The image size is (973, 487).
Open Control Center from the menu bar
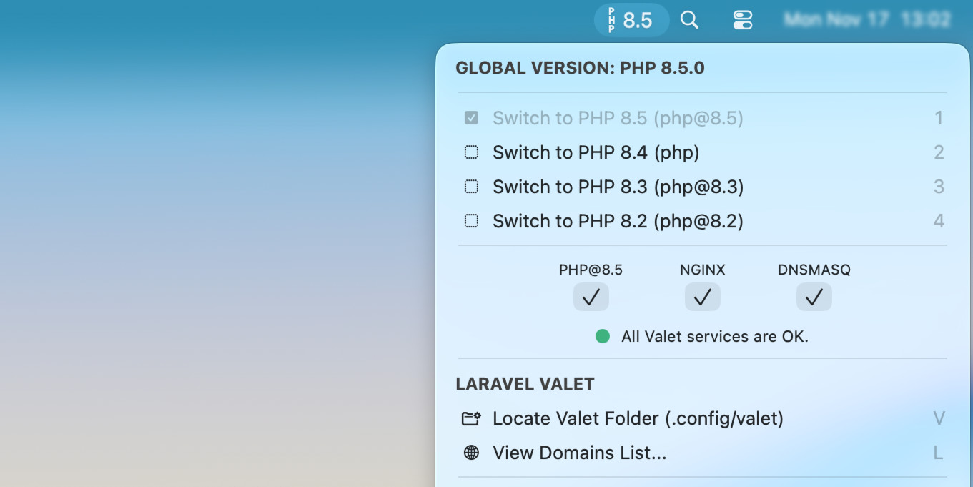(743, 20)
